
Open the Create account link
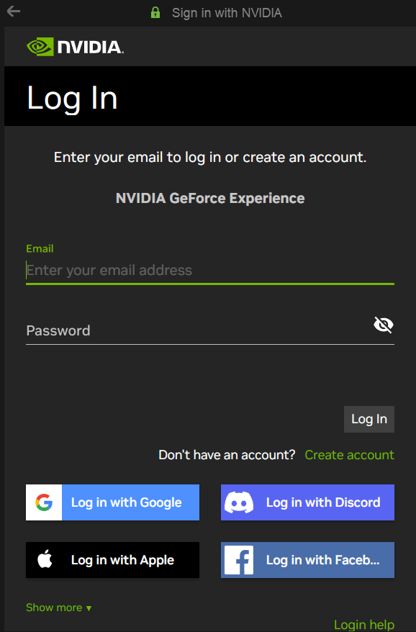pos(350,455)
